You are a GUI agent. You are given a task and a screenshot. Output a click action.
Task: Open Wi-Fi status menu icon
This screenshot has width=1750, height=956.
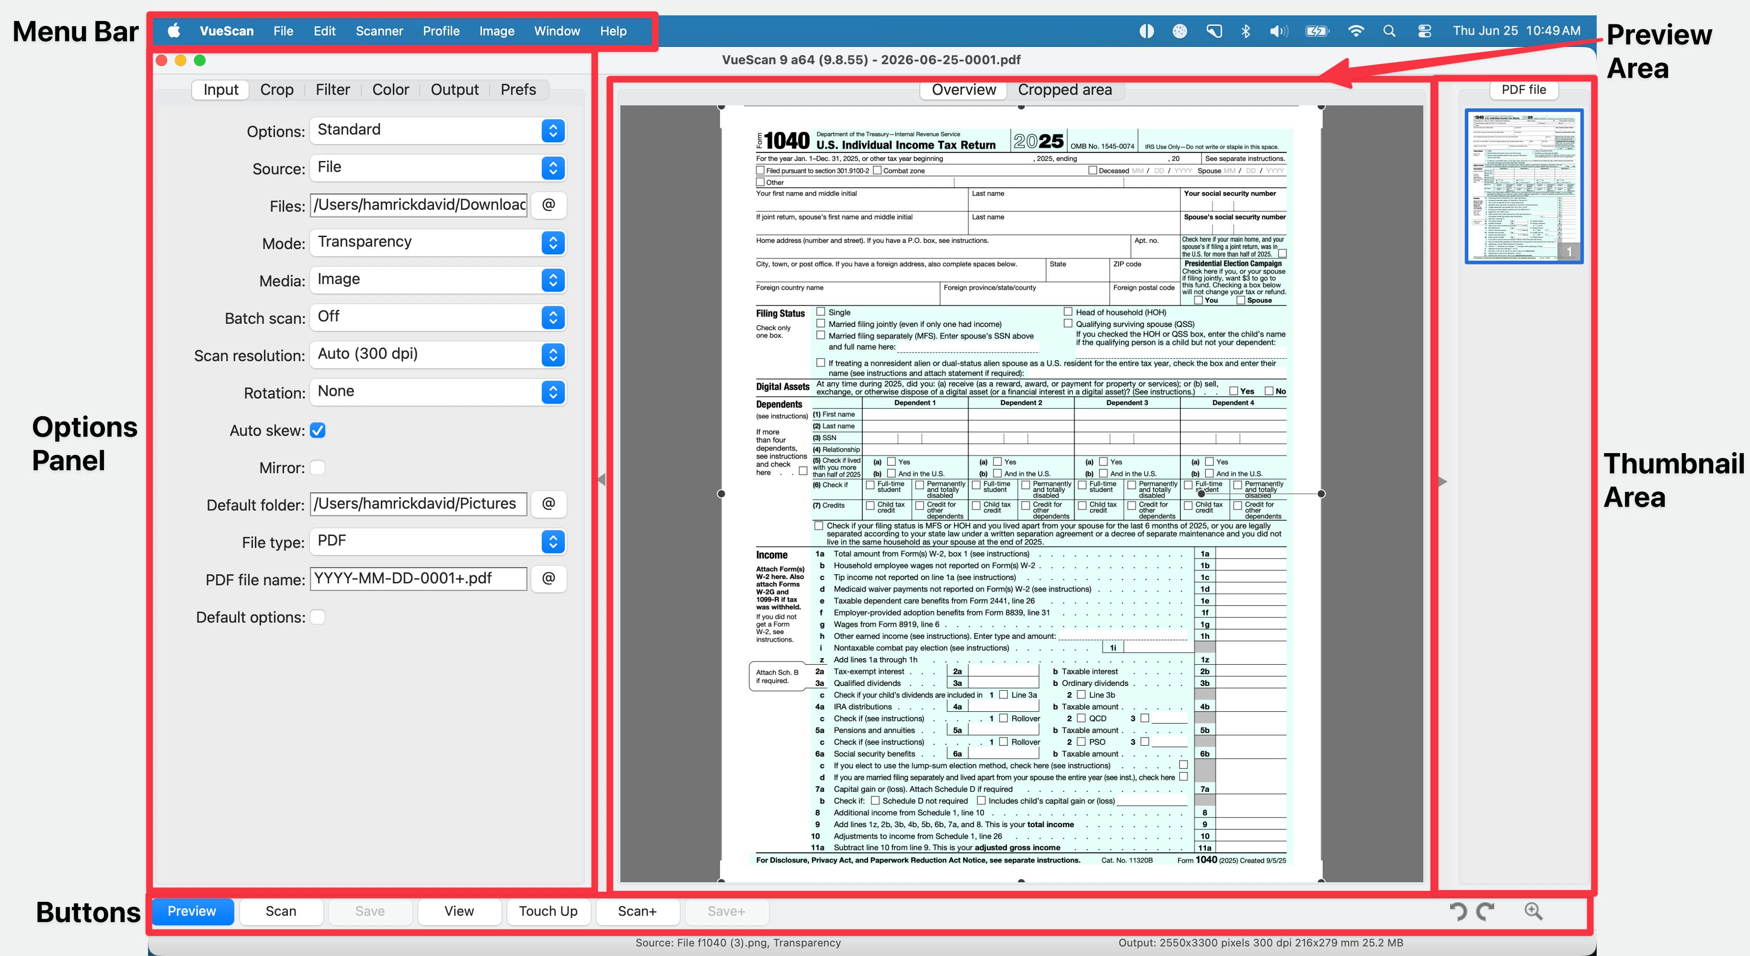coord(1355,31)
